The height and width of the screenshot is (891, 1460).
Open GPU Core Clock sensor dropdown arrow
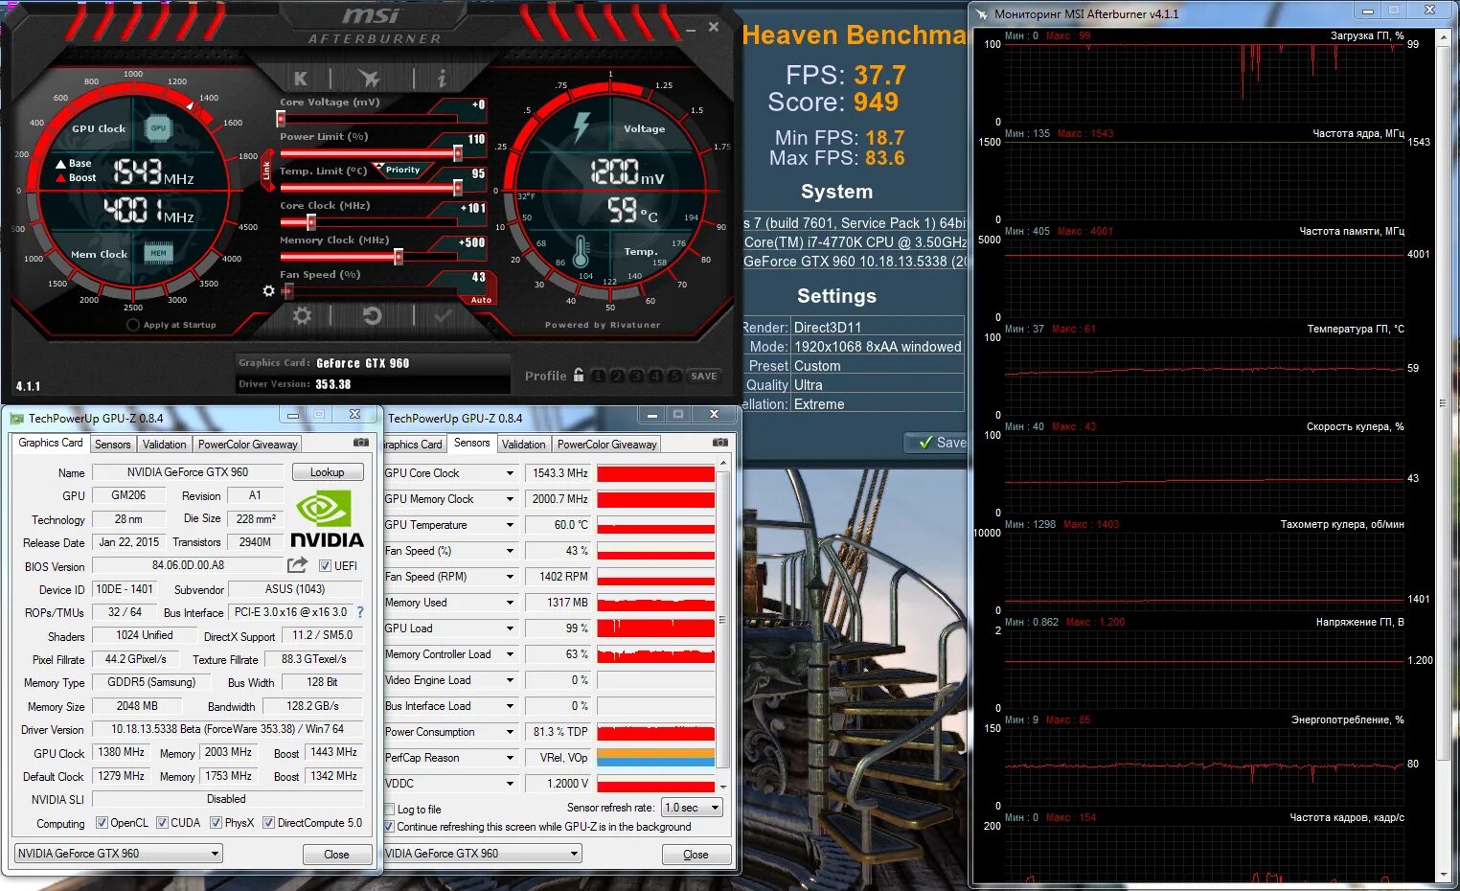coord(510,473)
